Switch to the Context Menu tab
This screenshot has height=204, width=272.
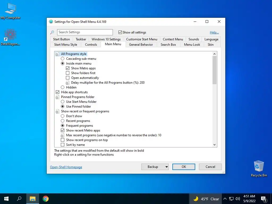click(173, 39)
